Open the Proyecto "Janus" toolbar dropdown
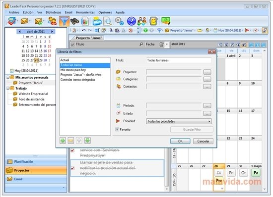The width and height of the screenshot is (273, 197). [180, 30]
